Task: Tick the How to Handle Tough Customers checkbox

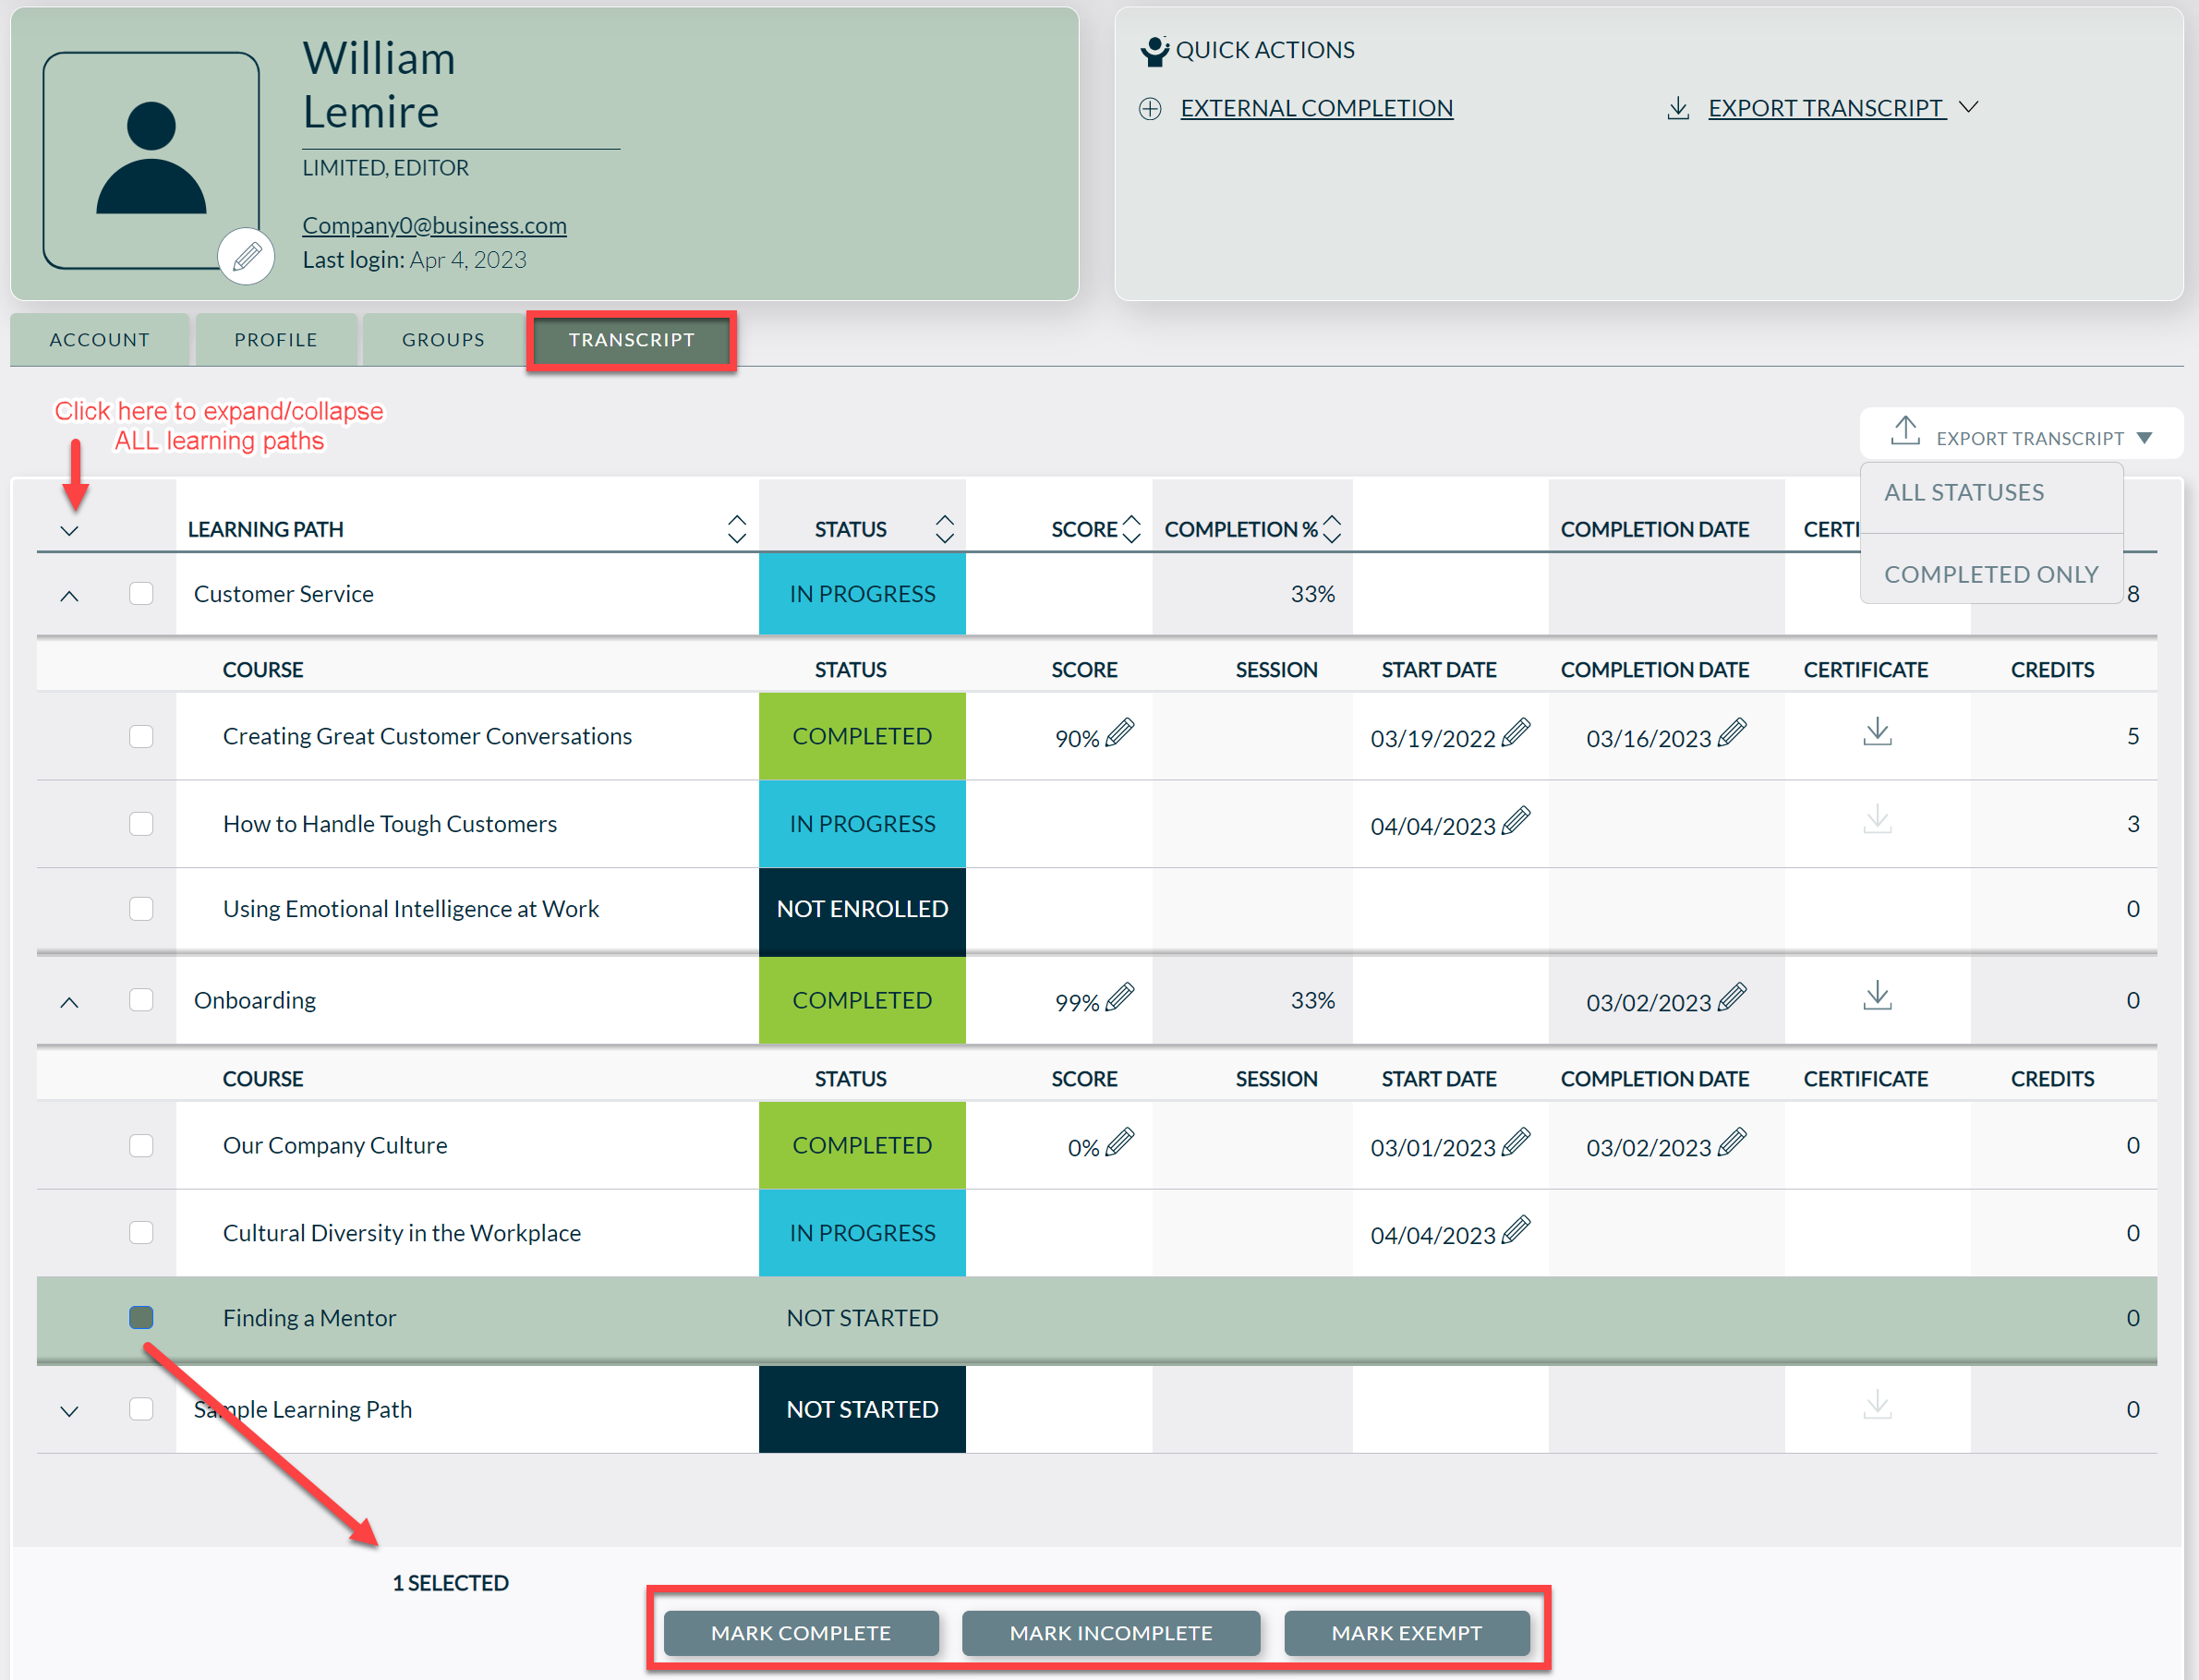Action: [141, 824]
